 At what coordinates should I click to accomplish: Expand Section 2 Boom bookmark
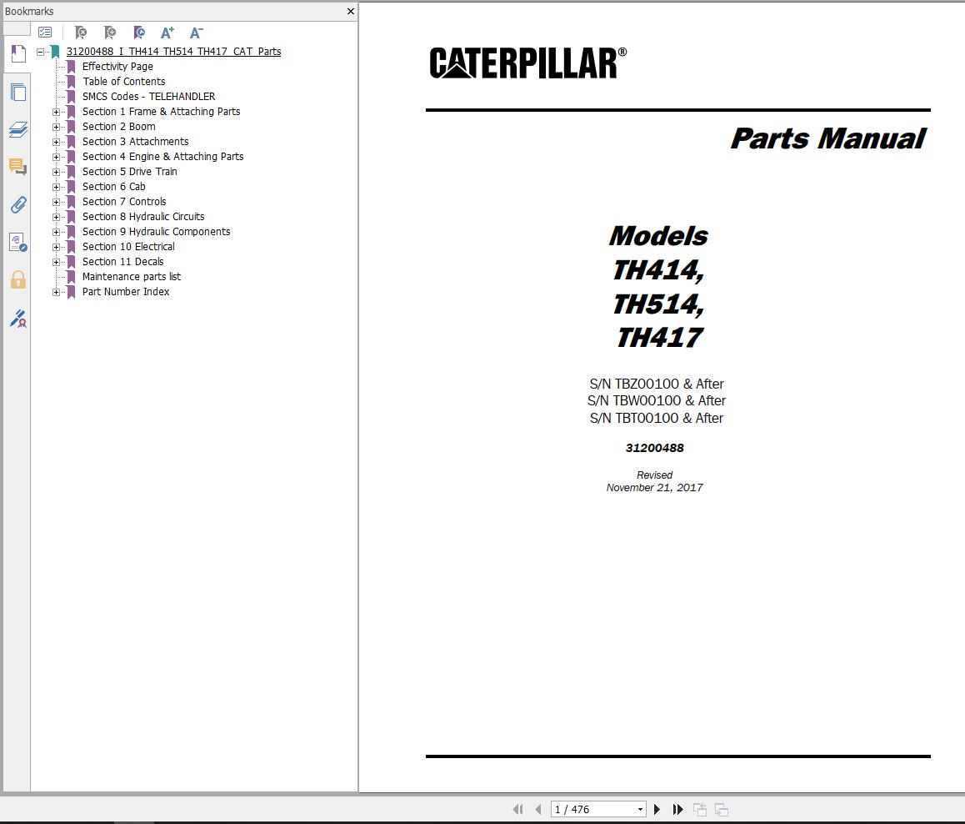(x=55, y=127)
